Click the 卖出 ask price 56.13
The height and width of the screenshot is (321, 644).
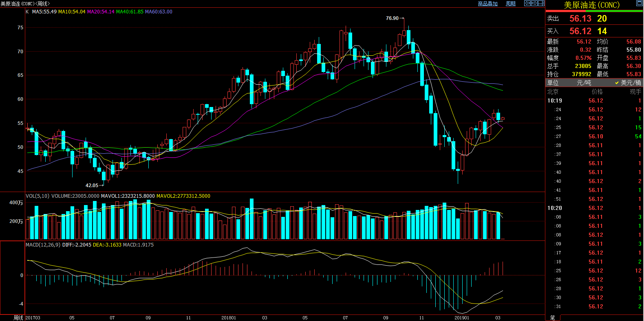[580, 19]
